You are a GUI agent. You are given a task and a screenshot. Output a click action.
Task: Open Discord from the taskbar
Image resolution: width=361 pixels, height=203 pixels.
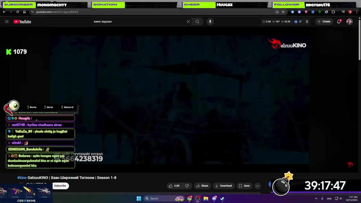click(x=214, y=198)
